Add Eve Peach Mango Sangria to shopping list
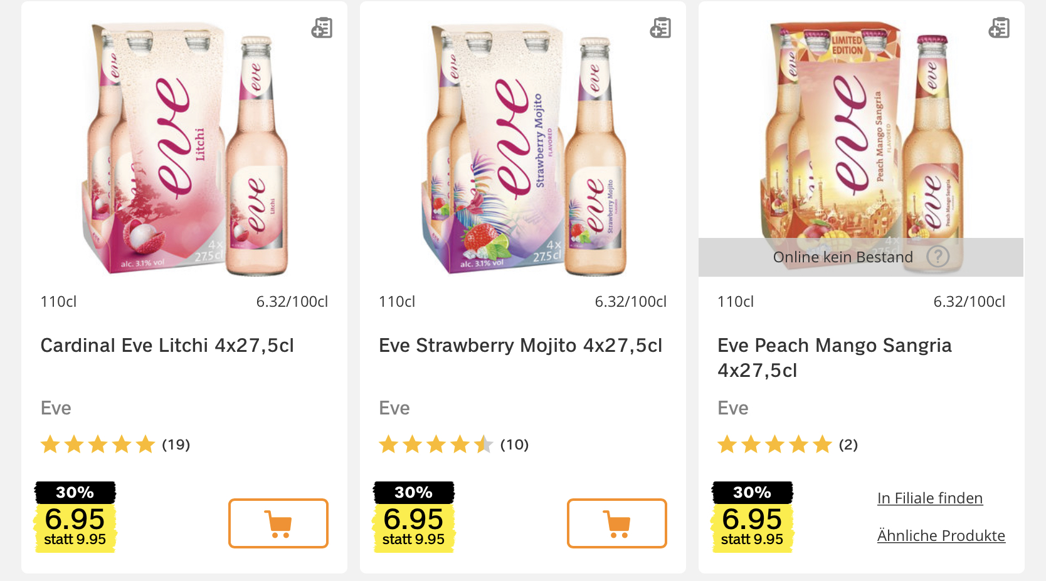The image size is (1046, 581). click(x=999, y=28)
